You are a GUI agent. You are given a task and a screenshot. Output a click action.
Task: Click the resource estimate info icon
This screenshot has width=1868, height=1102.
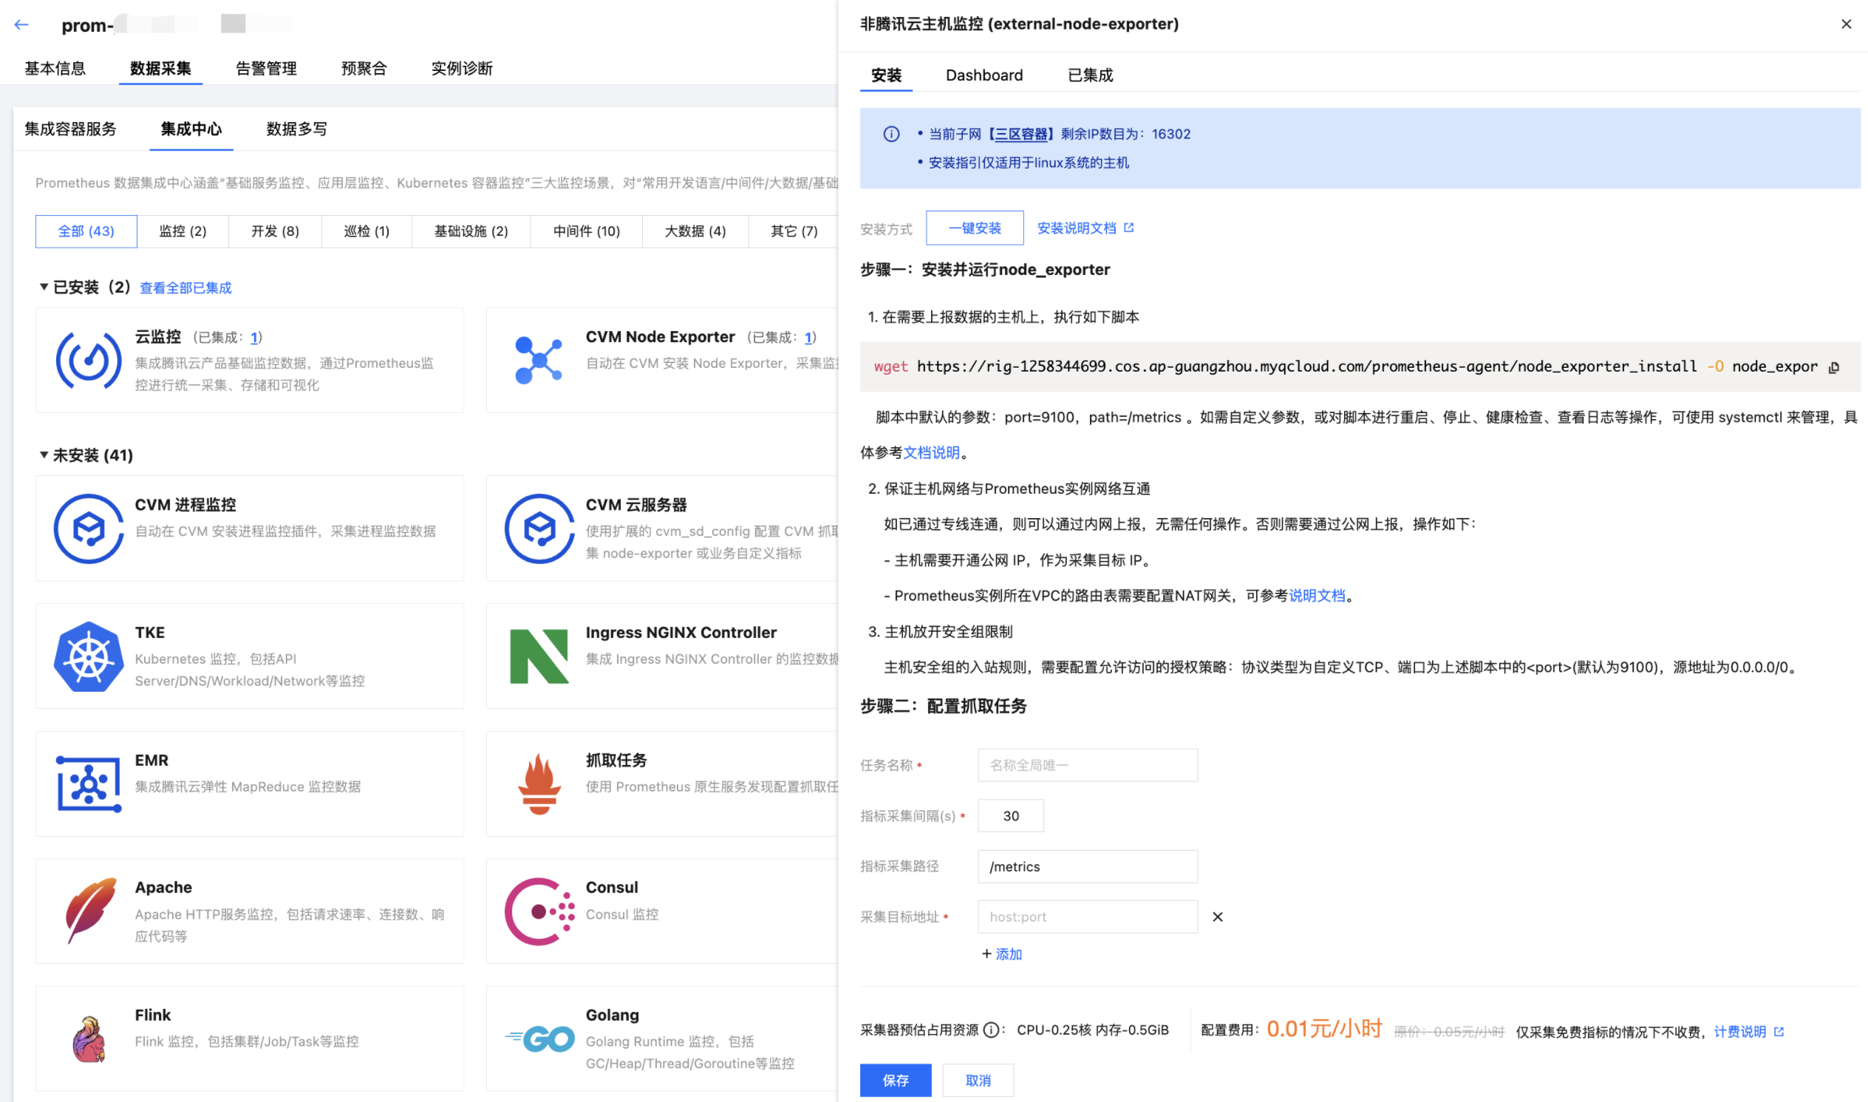(x=990, y=1030)
